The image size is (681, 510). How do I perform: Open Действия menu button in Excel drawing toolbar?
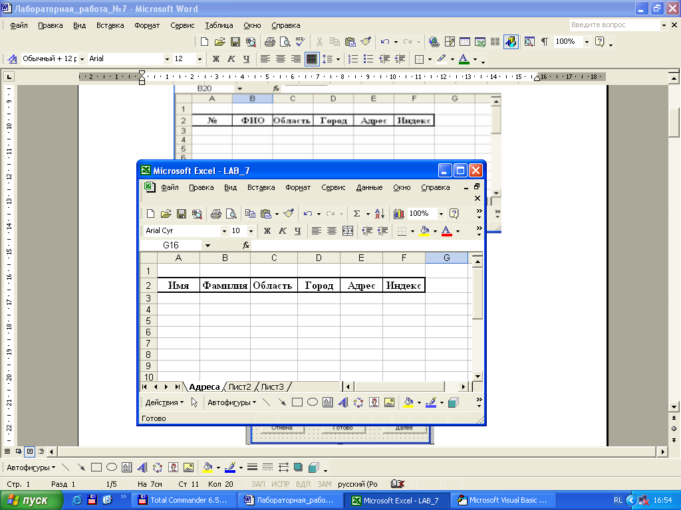tap(164, 402)
